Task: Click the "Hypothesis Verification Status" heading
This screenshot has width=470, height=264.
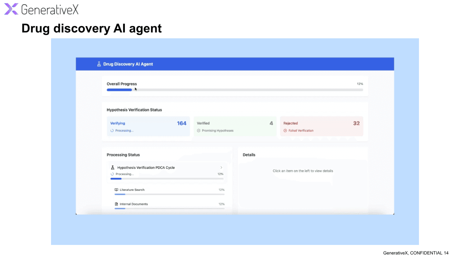Action: click(x=134, y=110)
